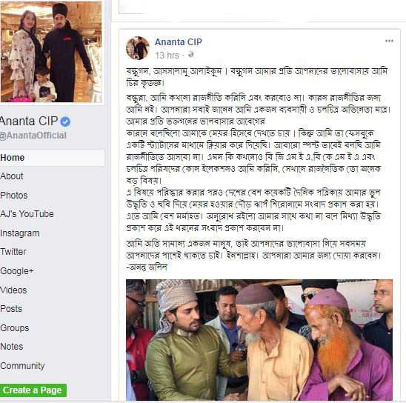
Task: Click the green Create a Page button
Action: (33, 390)
